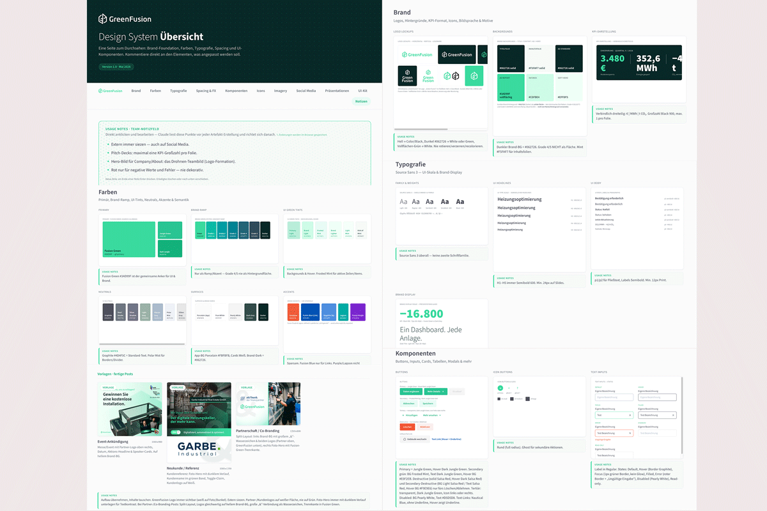Click the Abbrechen secondary button

pyautogui.click(x=408, y=404)
